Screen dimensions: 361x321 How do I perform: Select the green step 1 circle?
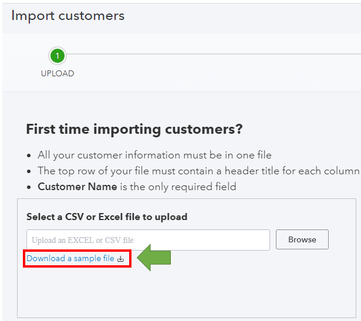58,56
